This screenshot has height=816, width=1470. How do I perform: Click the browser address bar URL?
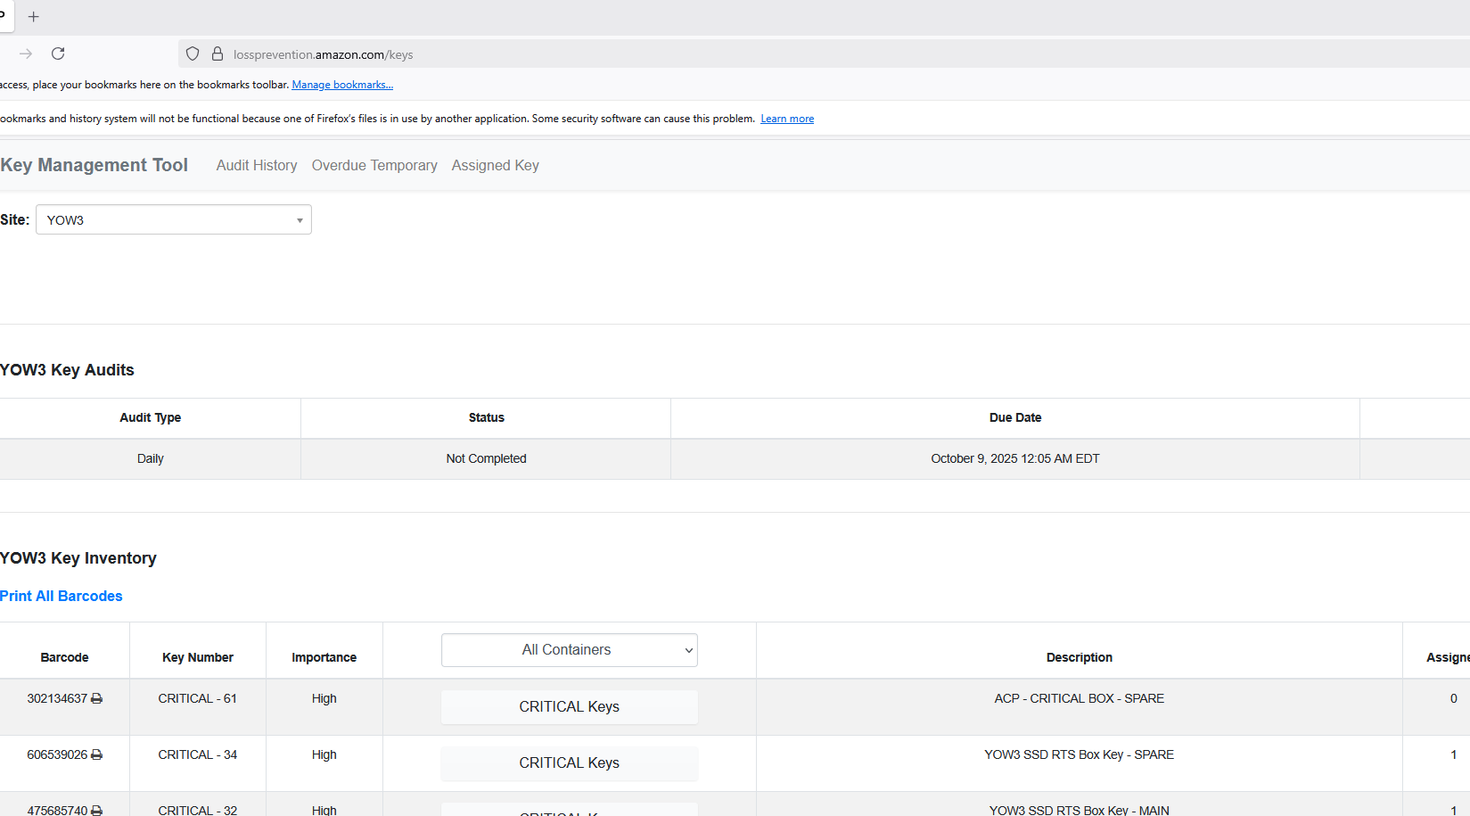click(323, 54)
